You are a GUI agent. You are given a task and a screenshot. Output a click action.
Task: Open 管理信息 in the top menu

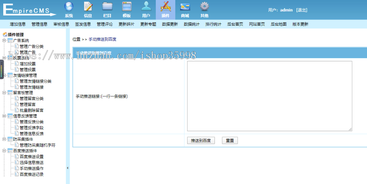tap(40, 24)
